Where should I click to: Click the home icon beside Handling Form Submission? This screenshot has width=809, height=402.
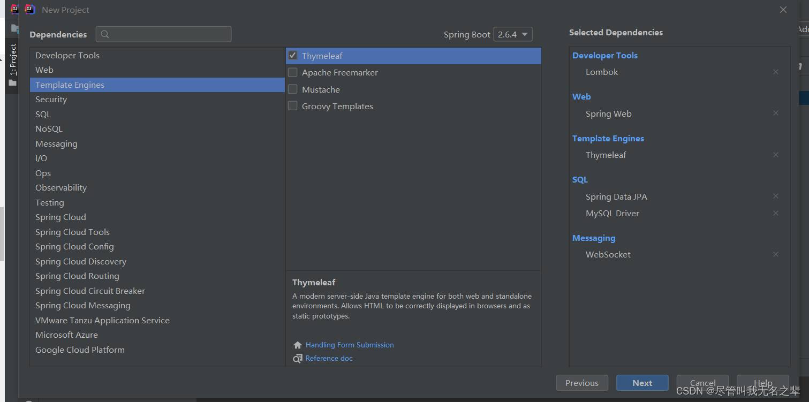[298, 345]
